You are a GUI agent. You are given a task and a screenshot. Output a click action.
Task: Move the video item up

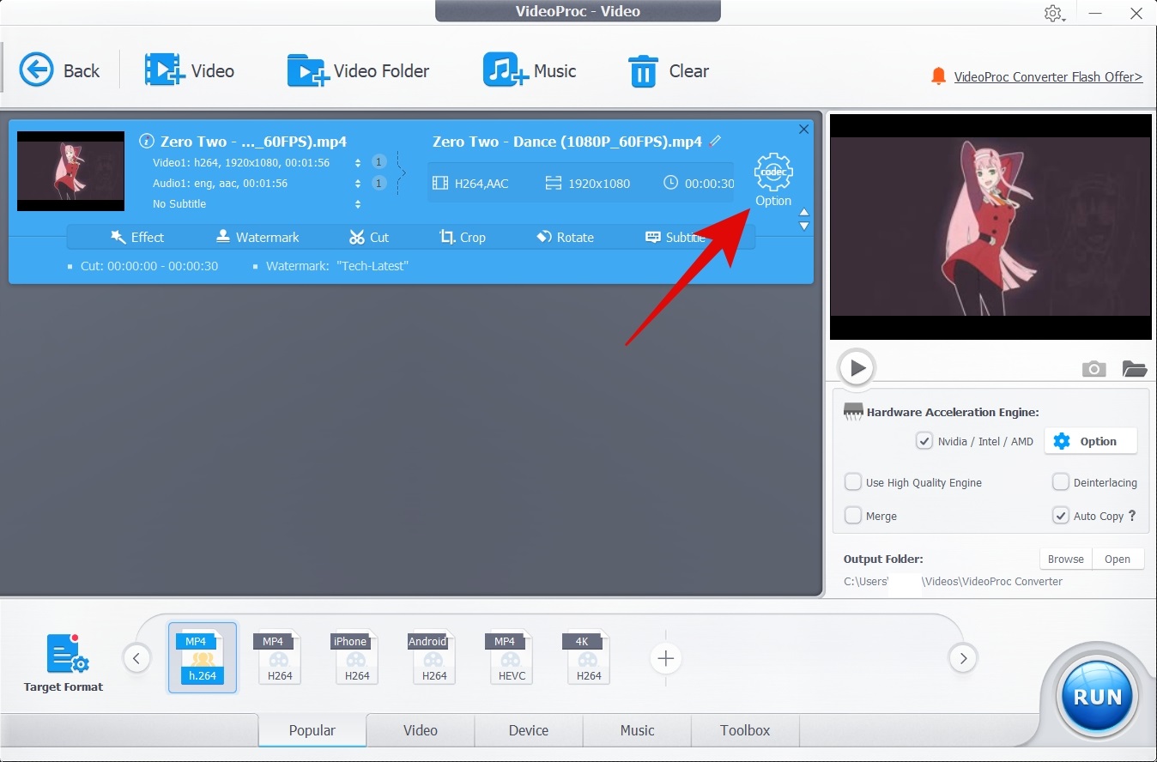804,212
